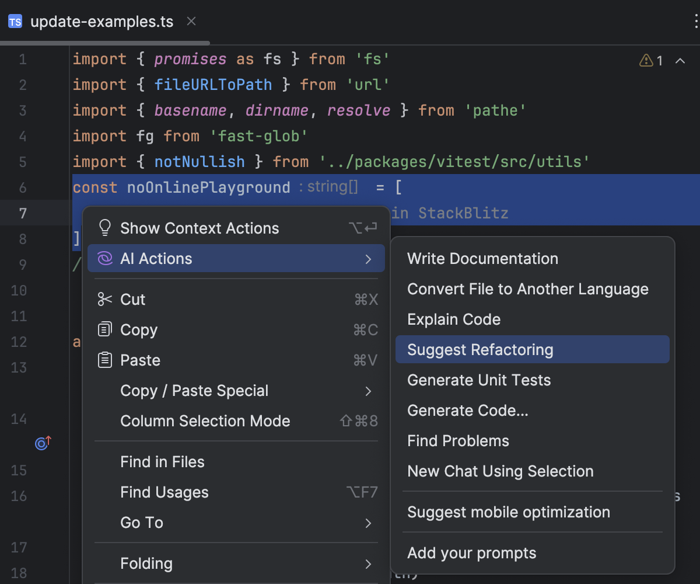Click Explain Code menu entry
This screenshot has height=584, width=700.
click(454, 319)
